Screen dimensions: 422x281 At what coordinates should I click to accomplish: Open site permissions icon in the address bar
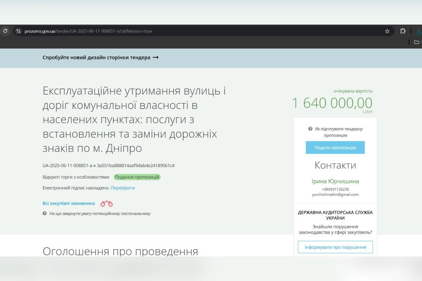[18, 31]
